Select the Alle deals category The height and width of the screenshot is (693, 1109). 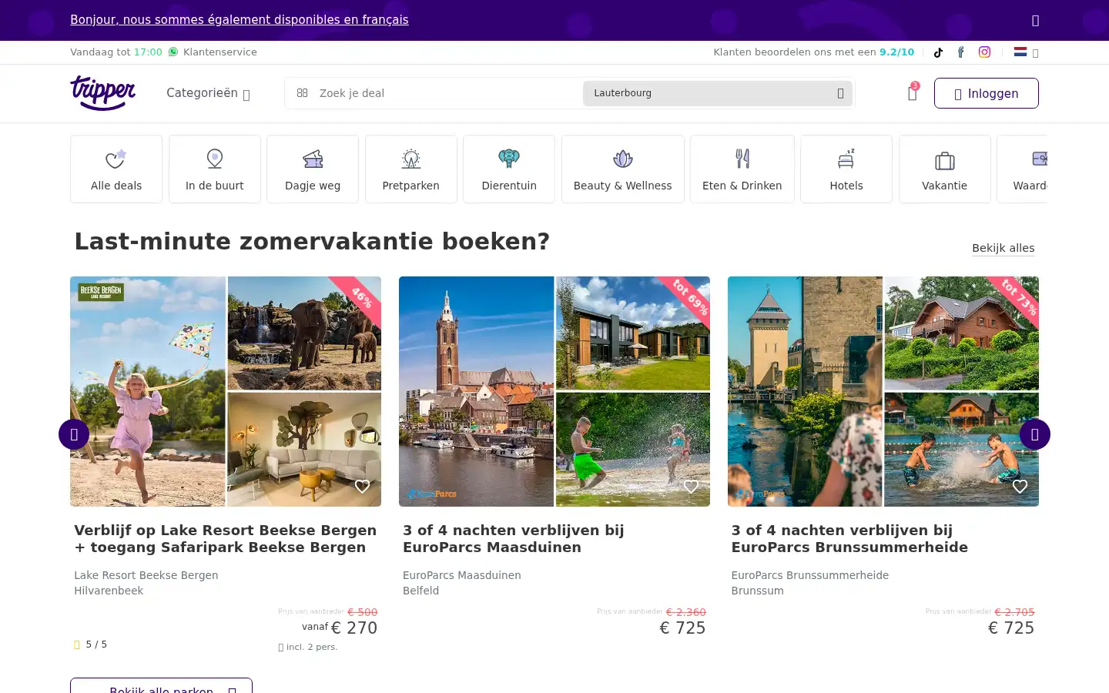pos(116,169)
